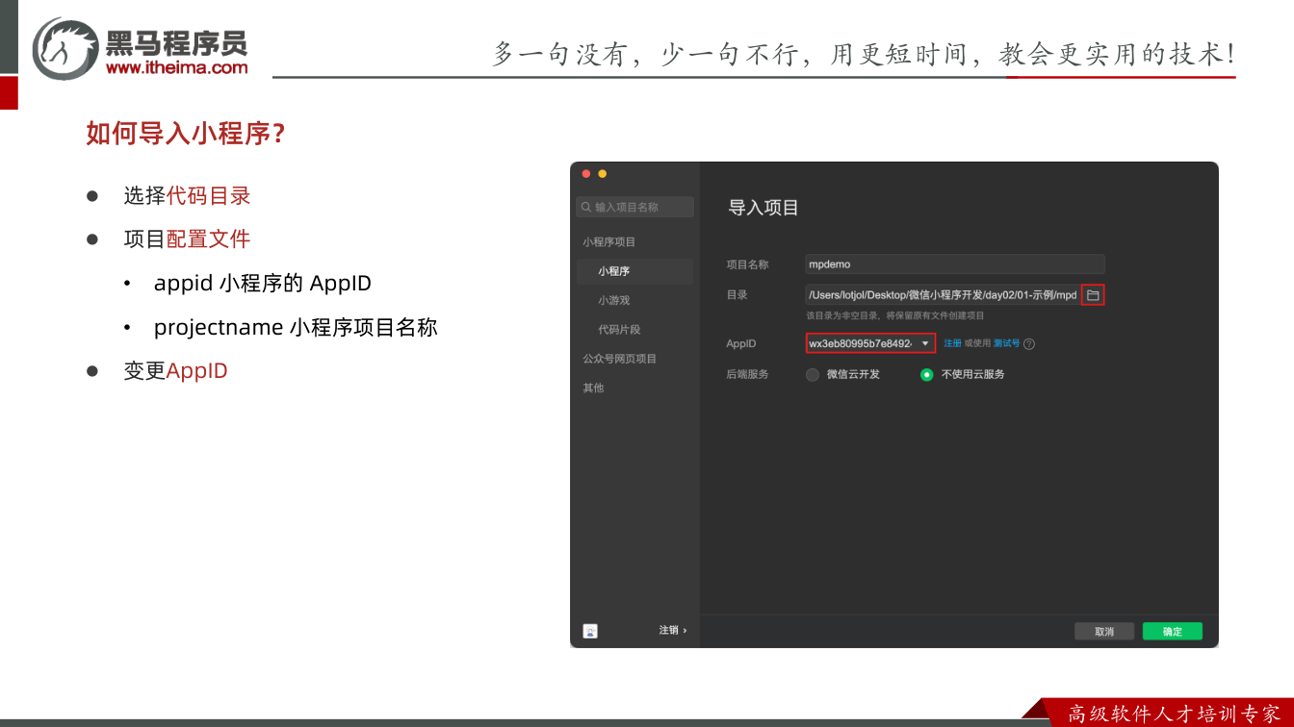Click the search magnifier icon in the sidebar
Image resolution: width=1294 pixels, height=727 pixels.
click(x=585, y=207)
